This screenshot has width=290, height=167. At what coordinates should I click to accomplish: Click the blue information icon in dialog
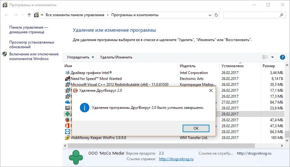85,108
